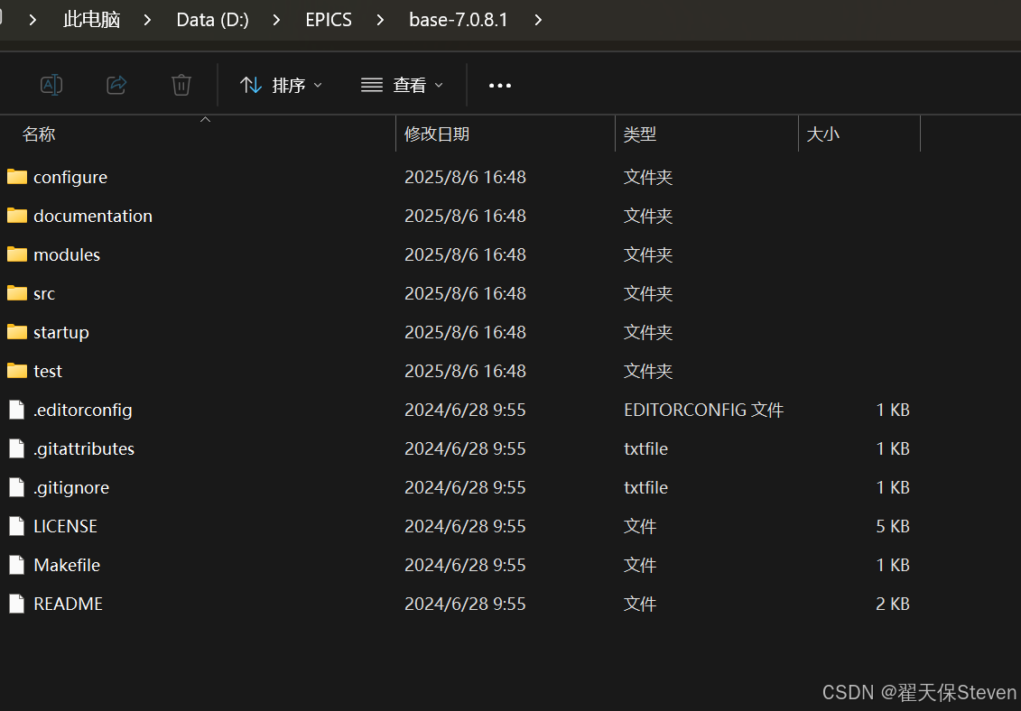
Task: Select the .gitignore file icon
Action: [x=16, y=487]
